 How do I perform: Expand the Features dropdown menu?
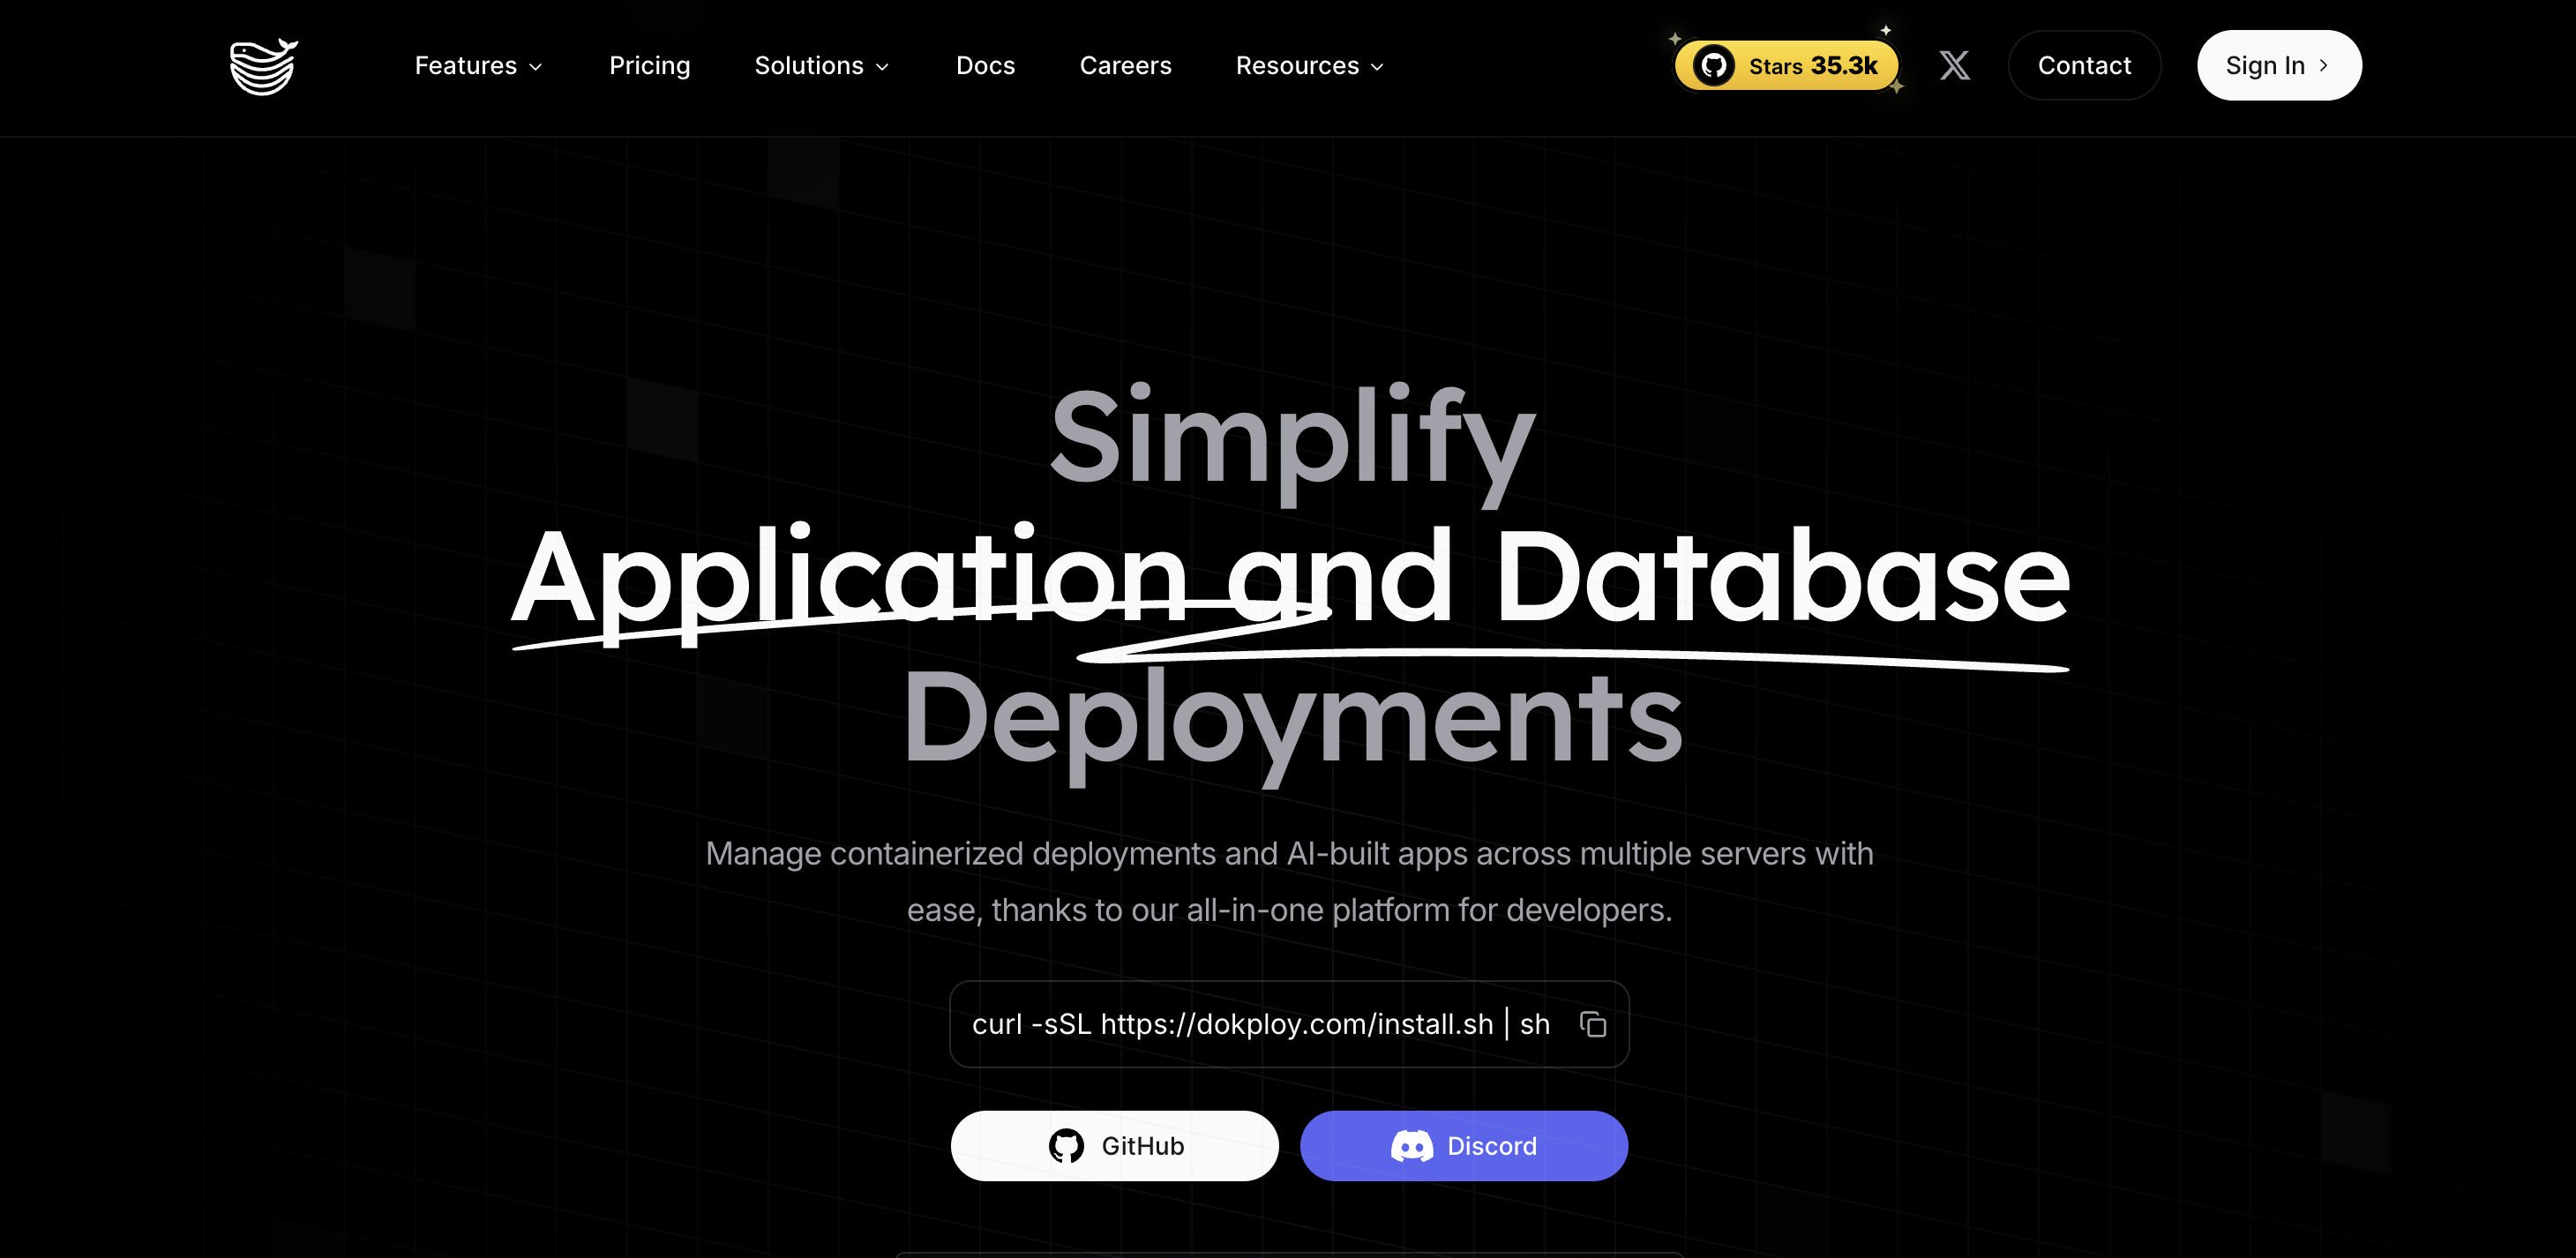(x=478, y=66)
